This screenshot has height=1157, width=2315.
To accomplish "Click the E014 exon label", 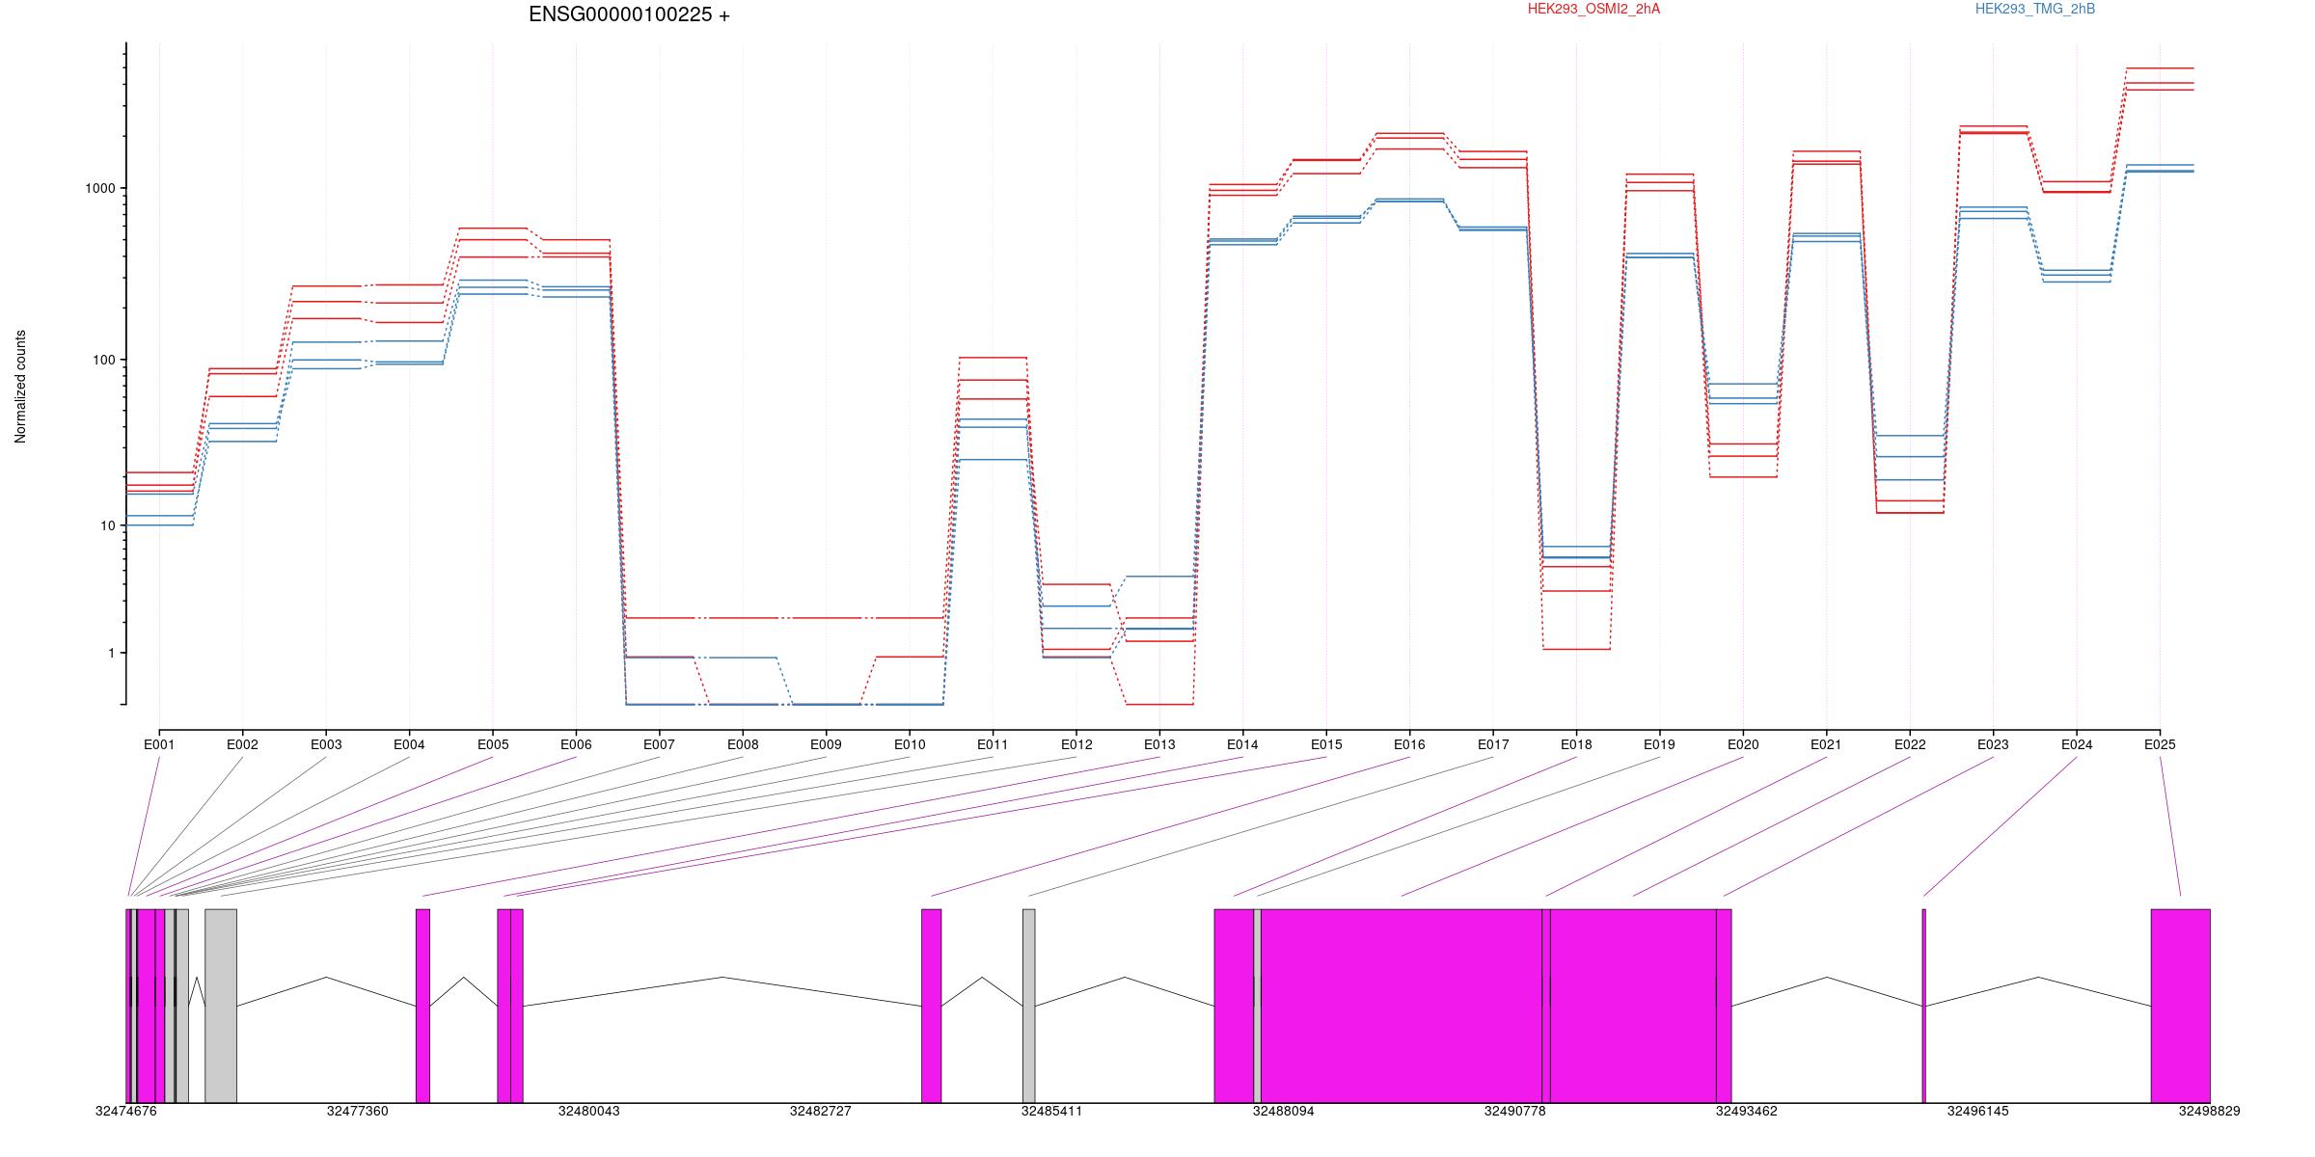I will (1242, 744).
